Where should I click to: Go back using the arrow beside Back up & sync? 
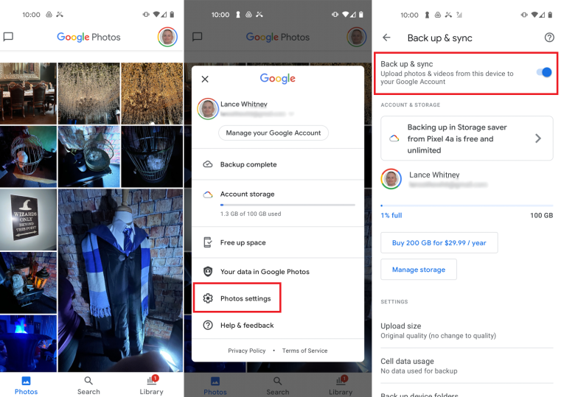[x=386, y=38]
